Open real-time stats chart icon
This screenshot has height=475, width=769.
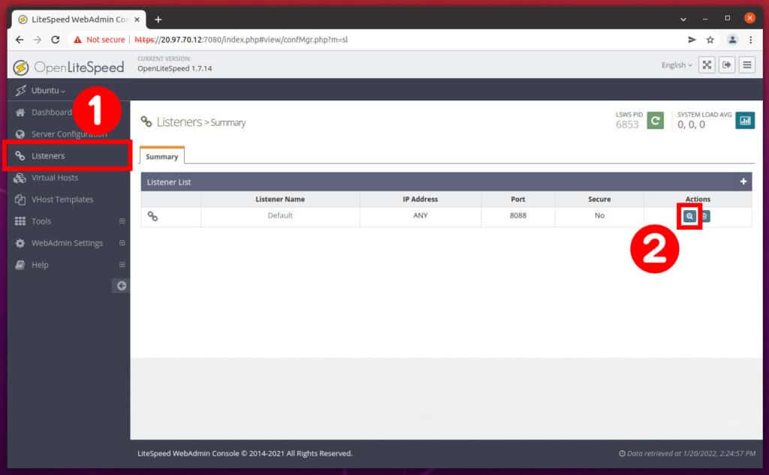(745, 121)
